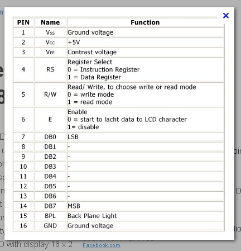Click the Vcc name cell
This screenshot has height=251, width=241.
point(50,42)
